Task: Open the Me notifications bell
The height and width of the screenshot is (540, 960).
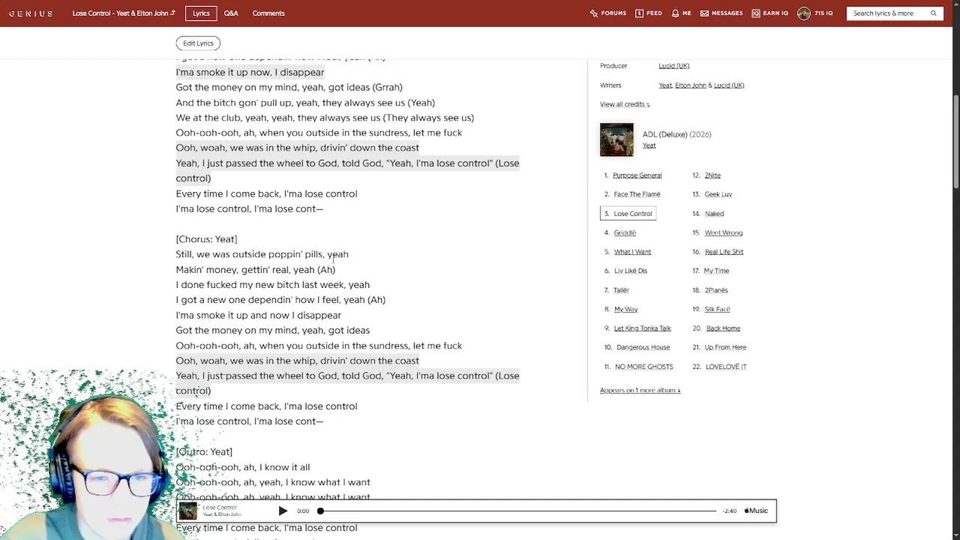Action: 681,13
